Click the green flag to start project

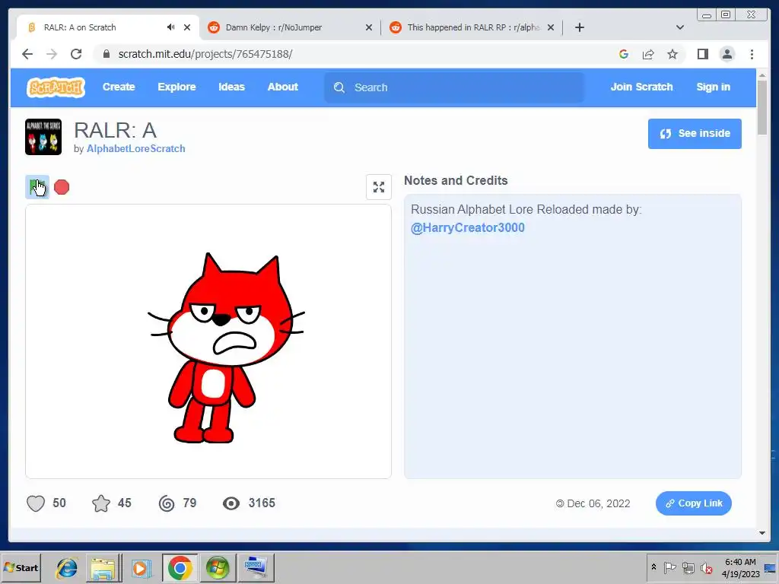pos(37,187)
